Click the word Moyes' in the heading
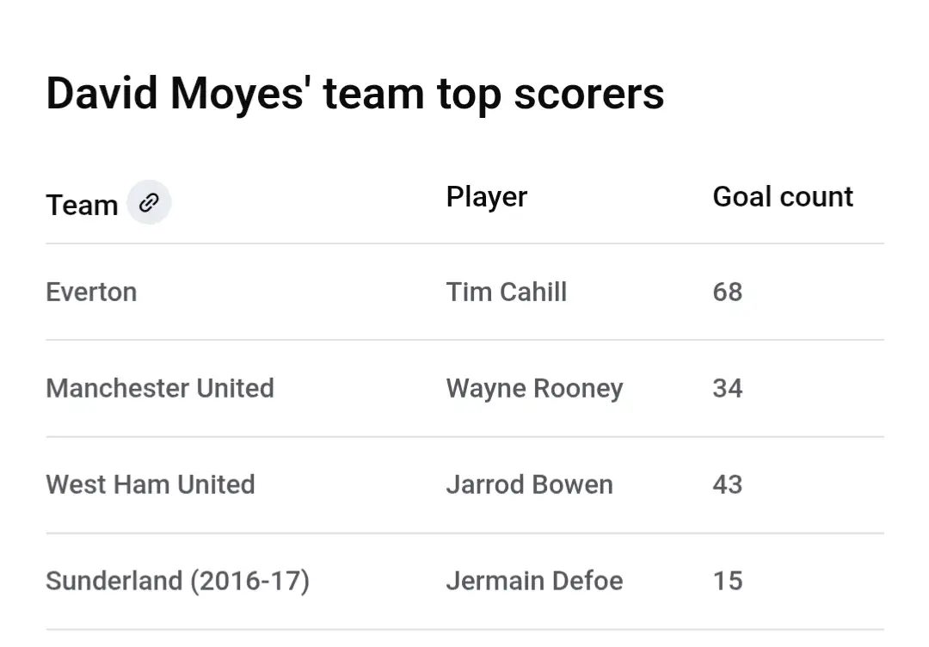Viewport: 929px width, 647px height. (240, 93)
